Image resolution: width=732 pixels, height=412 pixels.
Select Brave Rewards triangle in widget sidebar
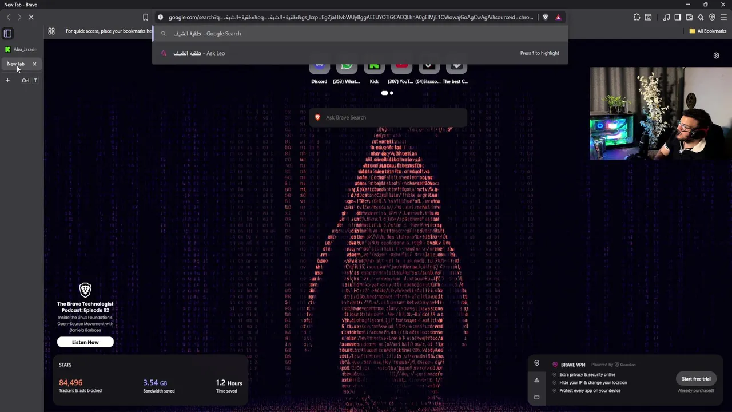click(x=536, y=380)
